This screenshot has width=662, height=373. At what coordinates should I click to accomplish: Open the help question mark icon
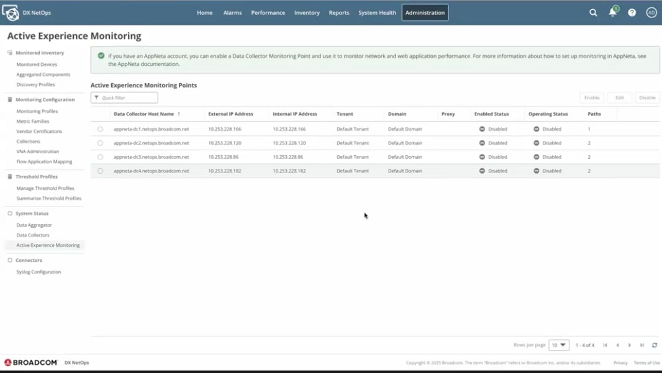pos(632,12)
